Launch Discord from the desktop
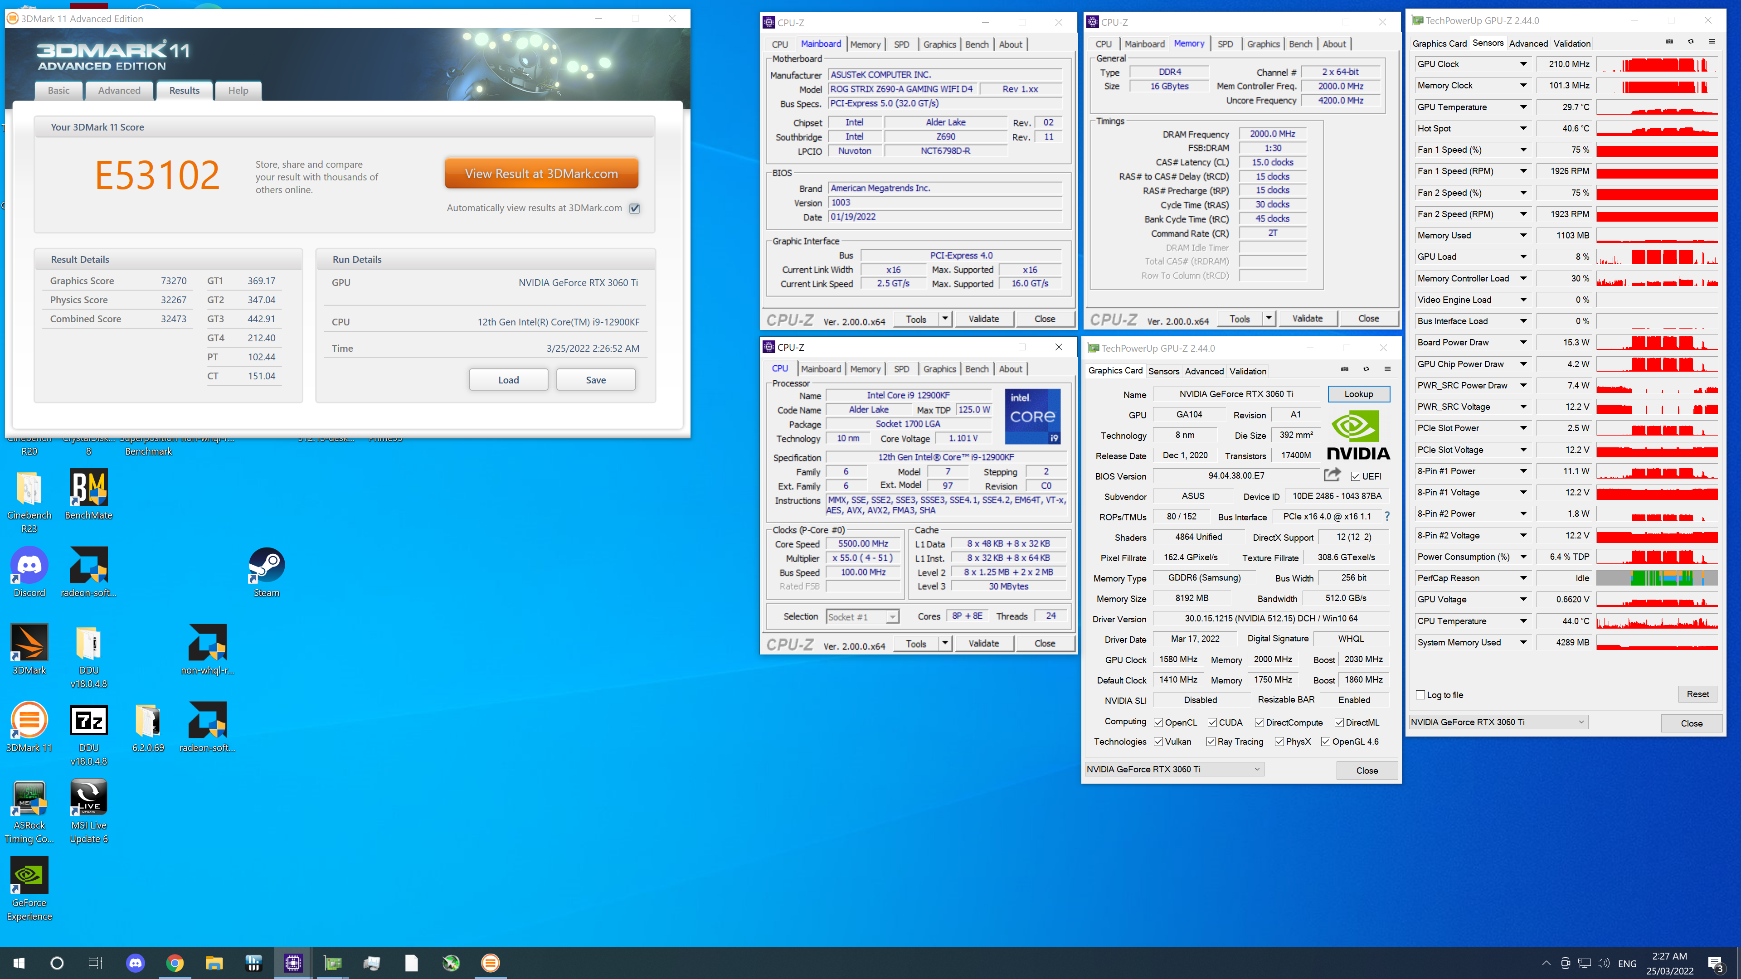This screenshot has width=1741, height=979. 29,572
